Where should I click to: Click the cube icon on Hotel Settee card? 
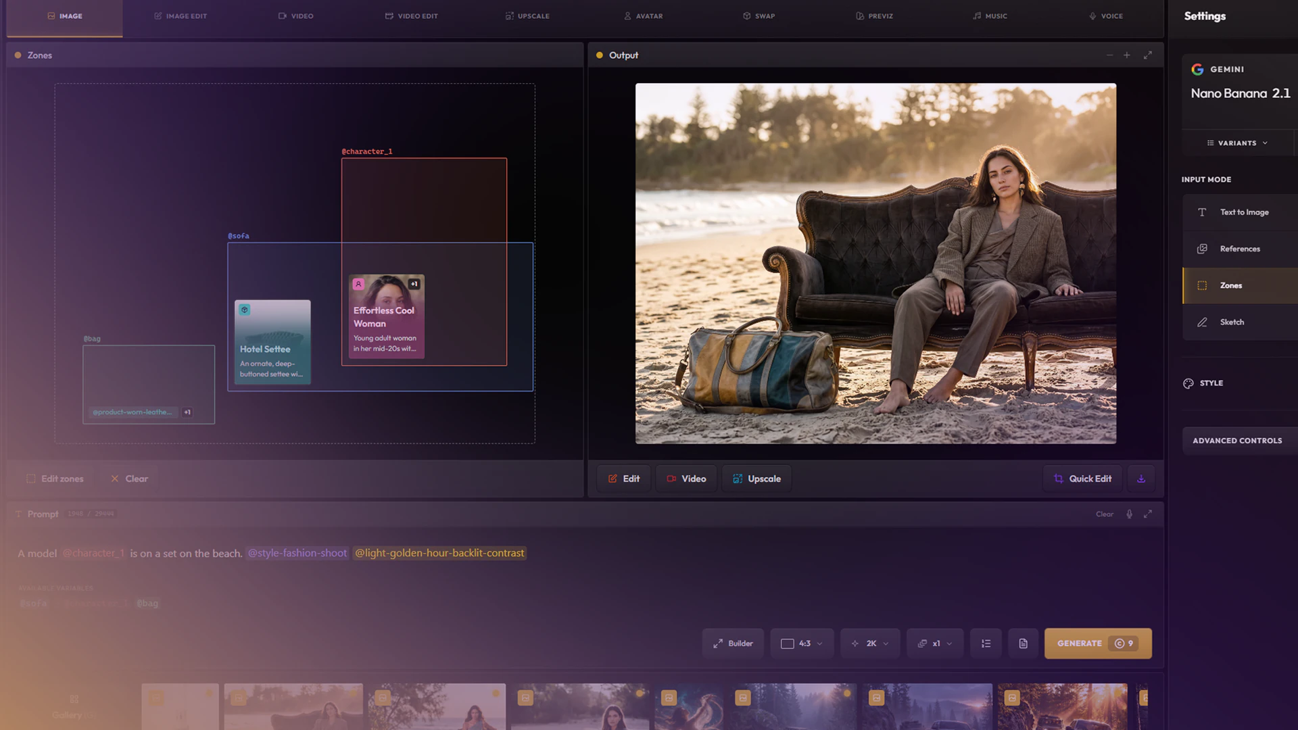coord(245,310)
